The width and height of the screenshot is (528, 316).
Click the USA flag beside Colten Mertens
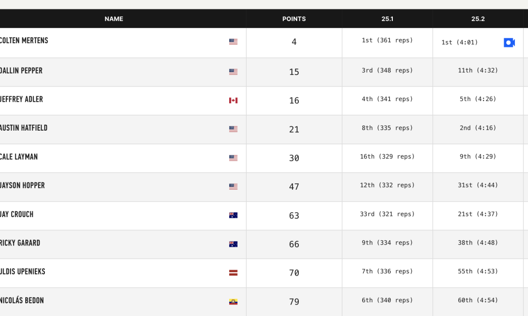tap(233, 42)
